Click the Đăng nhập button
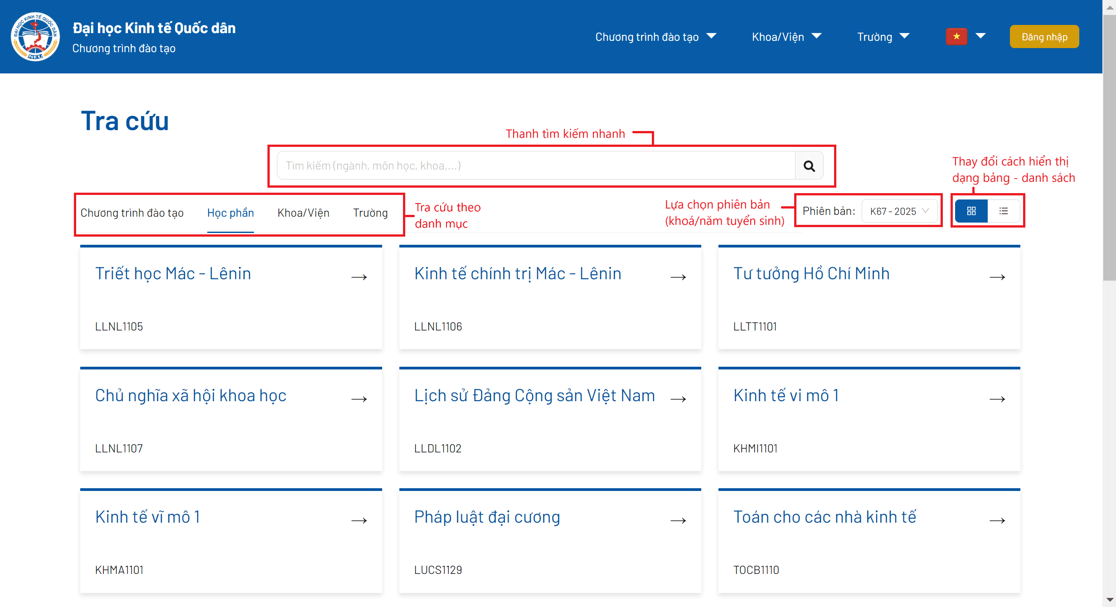 click(x=1044, y=37)
